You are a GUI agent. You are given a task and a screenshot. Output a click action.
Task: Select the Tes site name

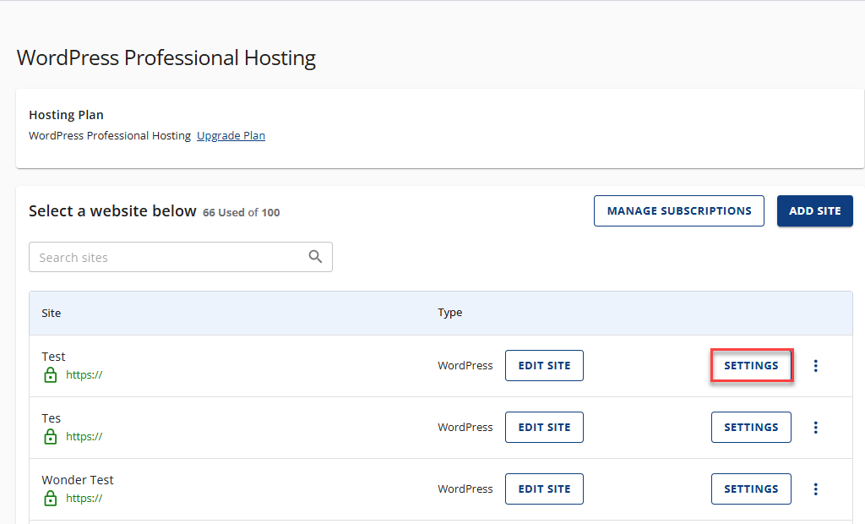(x=52, y=418)
